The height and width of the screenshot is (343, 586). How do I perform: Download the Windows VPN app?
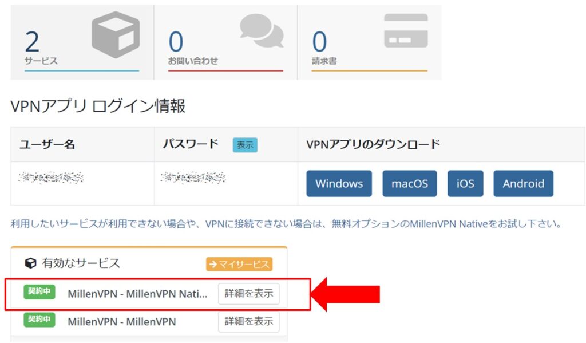click(339, 183)
